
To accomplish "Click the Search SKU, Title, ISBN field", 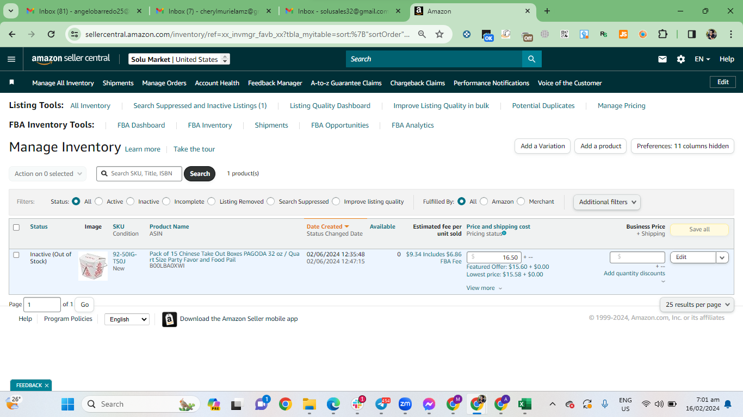I will 139,174.
